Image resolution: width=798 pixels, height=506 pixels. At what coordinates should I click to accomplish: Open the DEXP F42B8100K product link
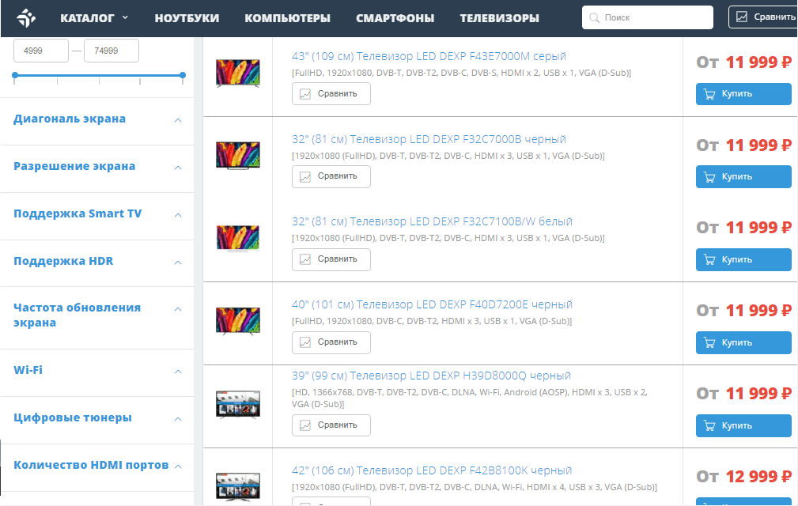(x=431, y=471)
